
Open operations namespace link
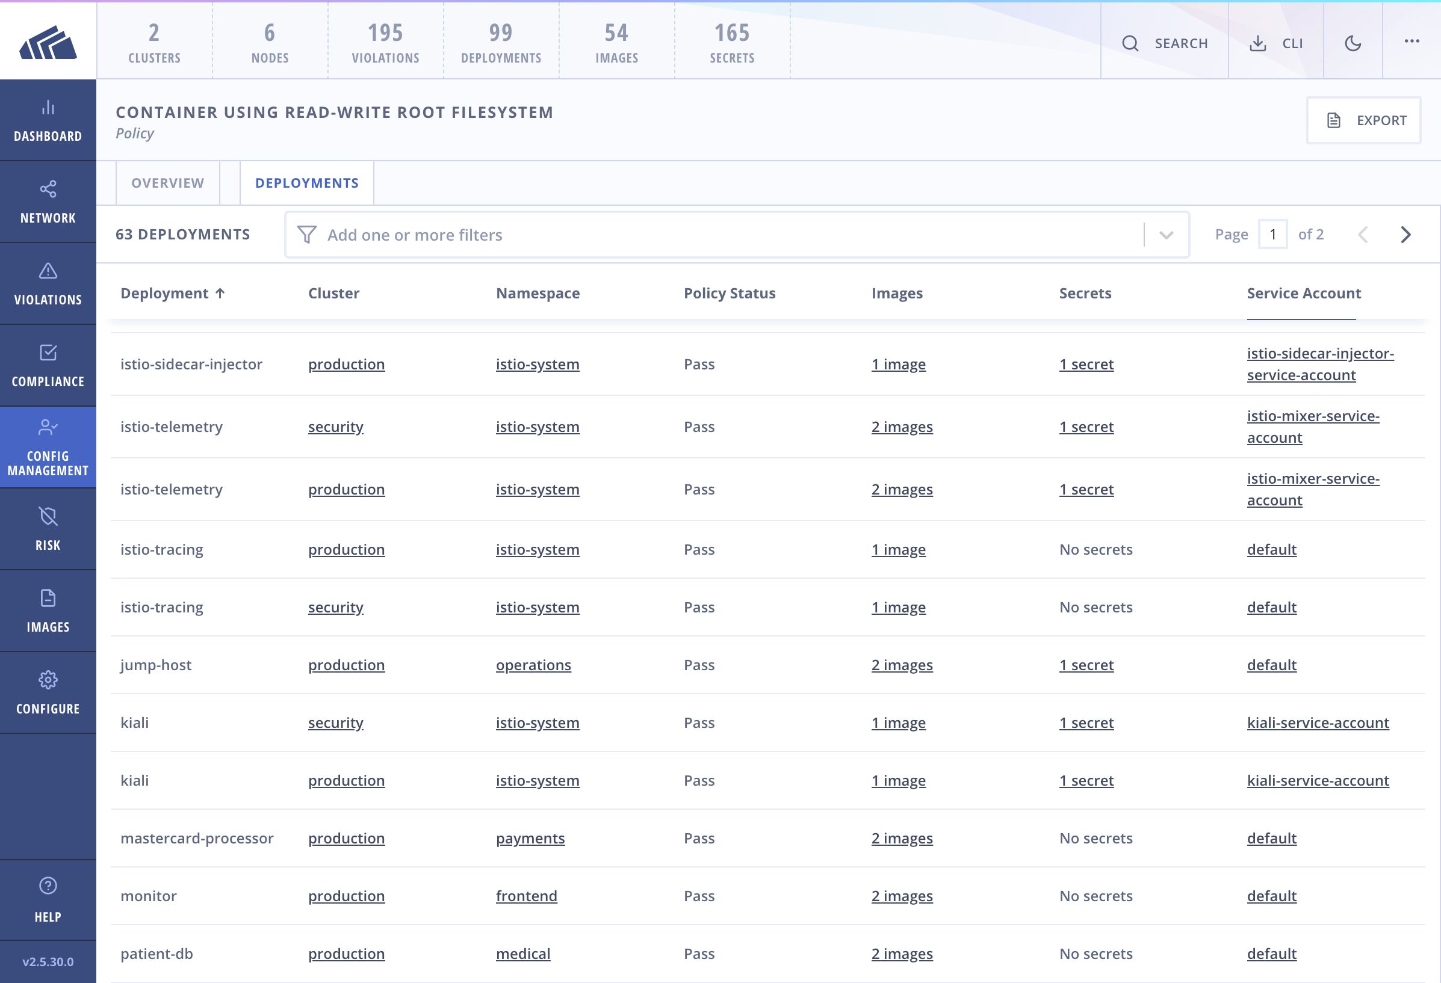533,664
